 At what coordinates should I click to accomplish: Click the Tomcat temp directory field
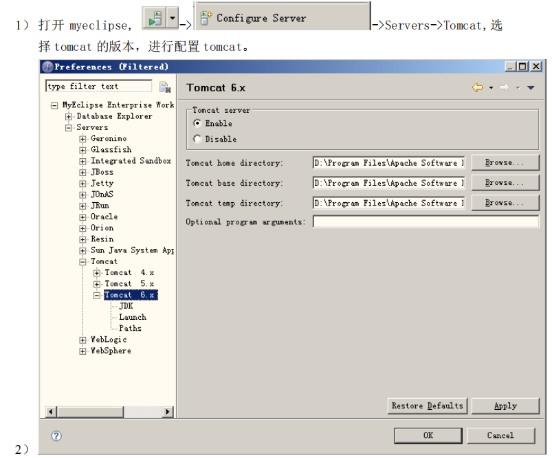(388, 203)
